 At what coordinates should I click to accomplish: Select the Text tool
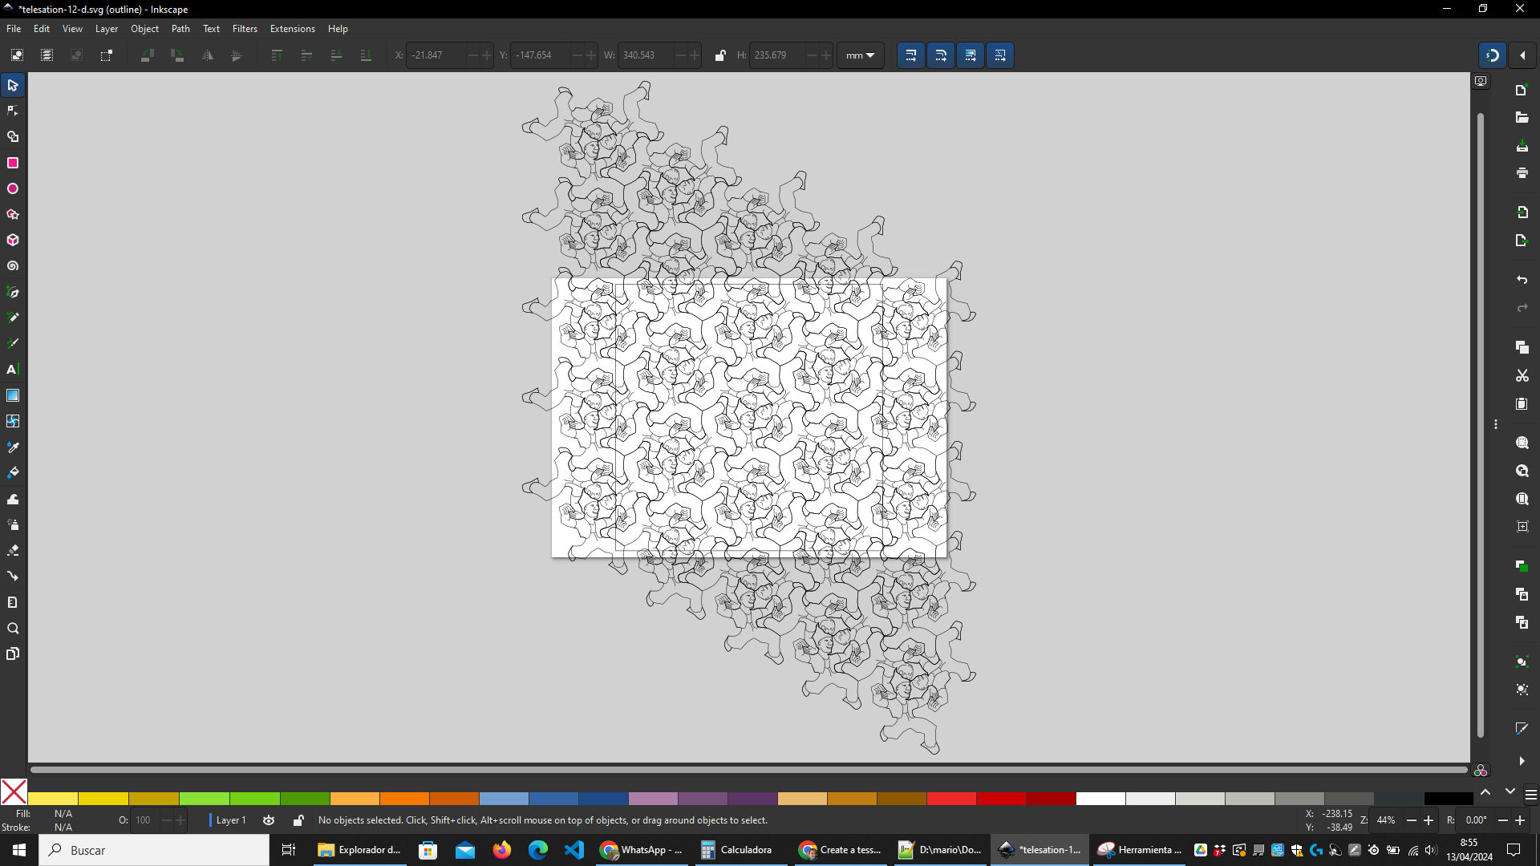coord(13,369)
